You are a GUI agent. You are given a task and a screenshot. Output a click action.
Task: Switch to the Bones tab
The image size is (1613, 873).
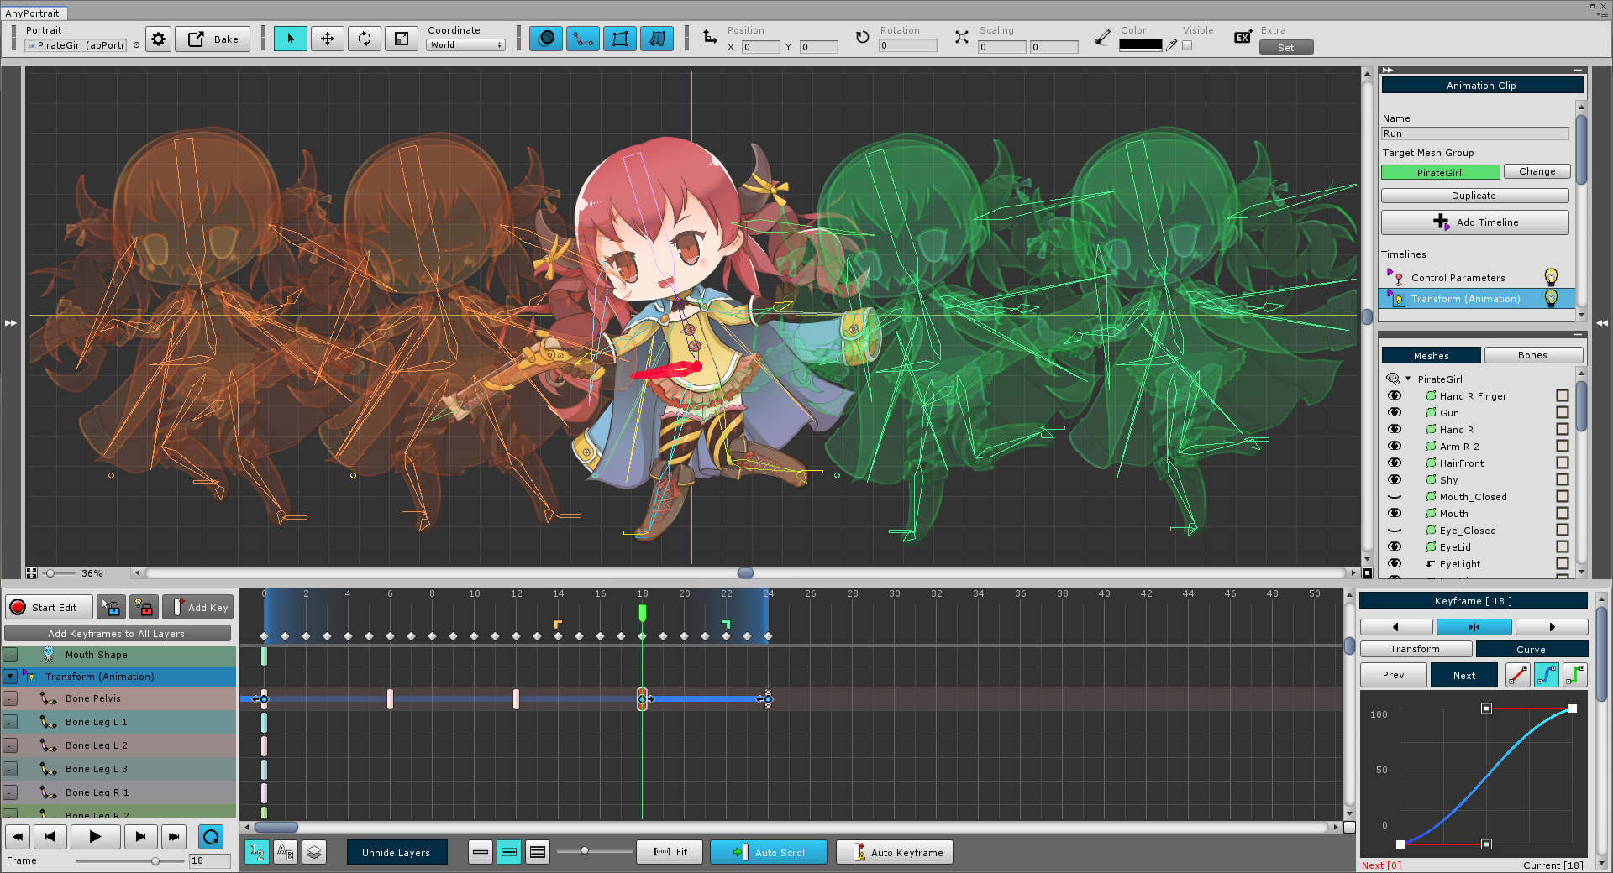1532,355
